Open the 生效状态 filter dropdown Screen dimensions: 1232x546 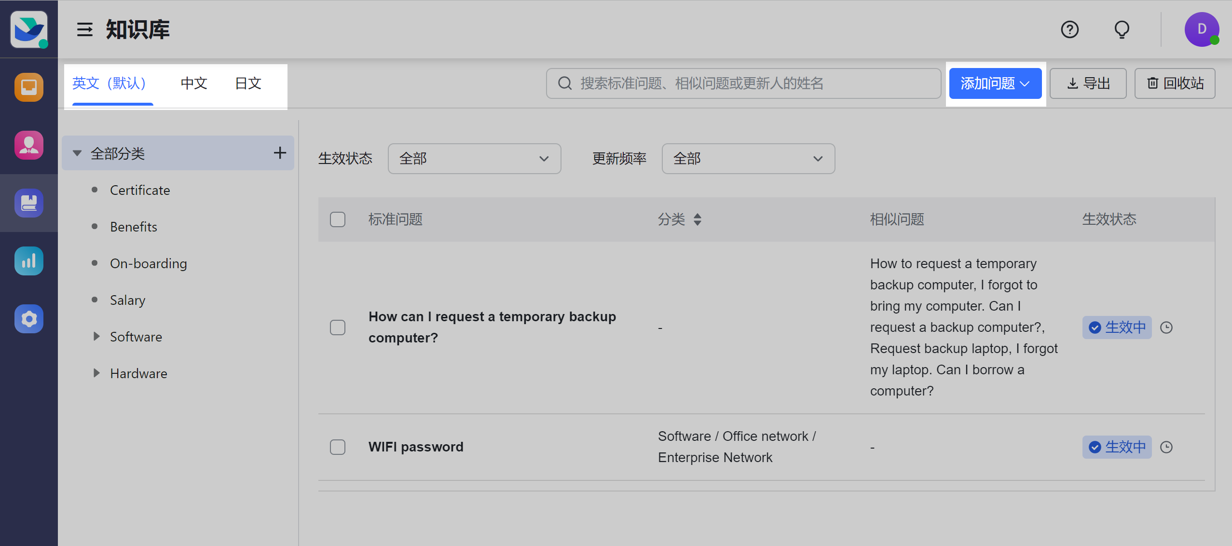tap(474, 158)
